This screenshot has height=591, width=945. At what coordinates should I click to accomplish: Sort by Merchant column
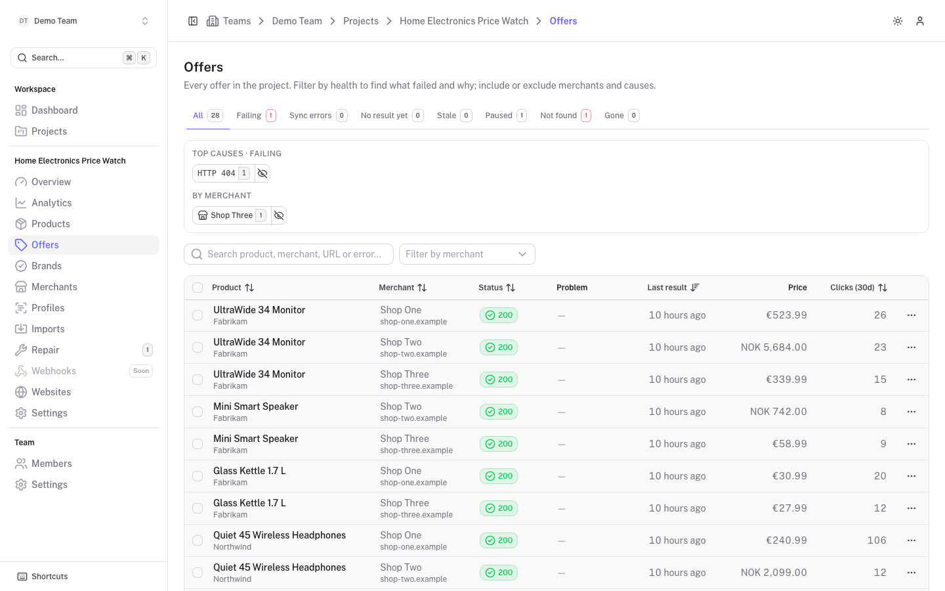tap(403, 288)
